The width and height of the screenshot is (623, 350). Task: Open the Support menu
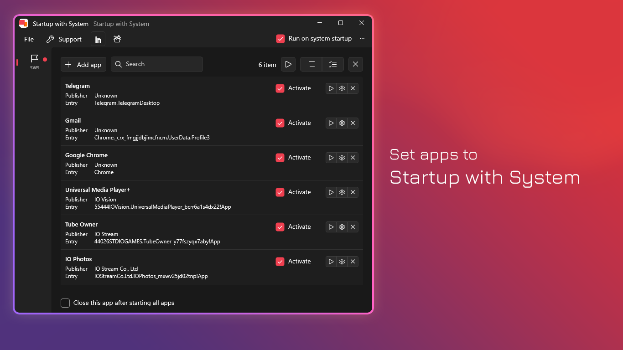64,39
